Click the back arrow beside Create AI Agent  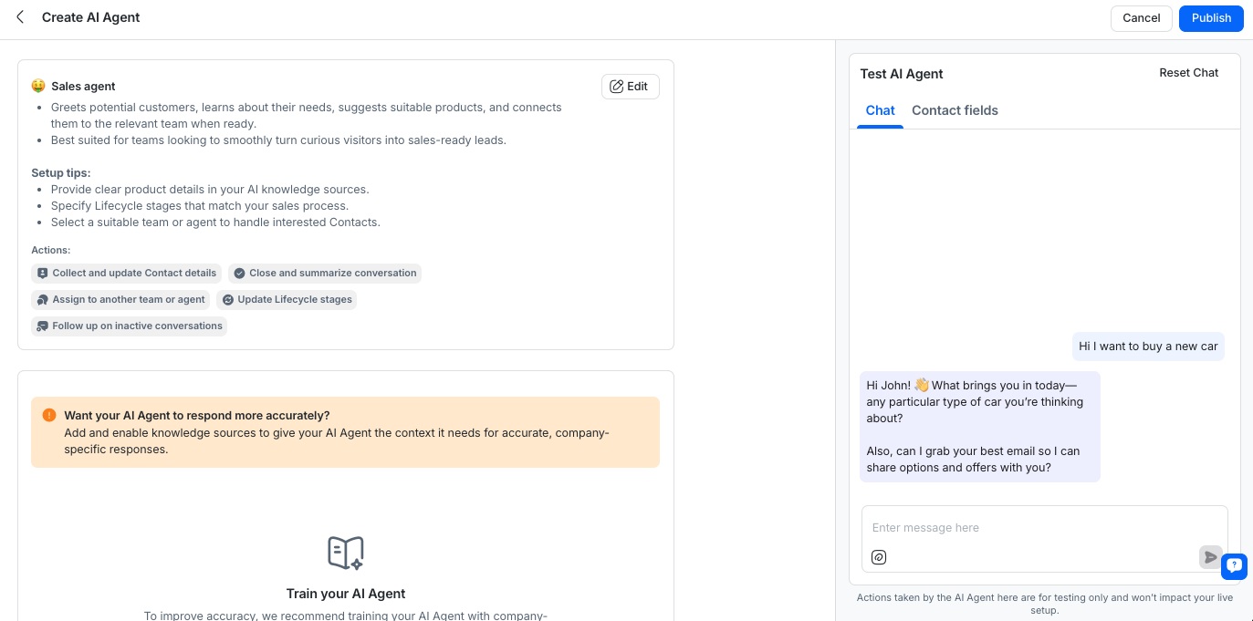[x=20, y=16]
